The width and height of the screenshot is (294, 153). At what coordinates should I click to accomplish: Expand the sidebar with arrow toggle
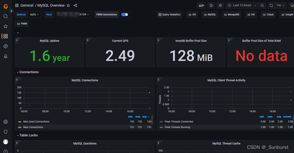pos(12,11)
